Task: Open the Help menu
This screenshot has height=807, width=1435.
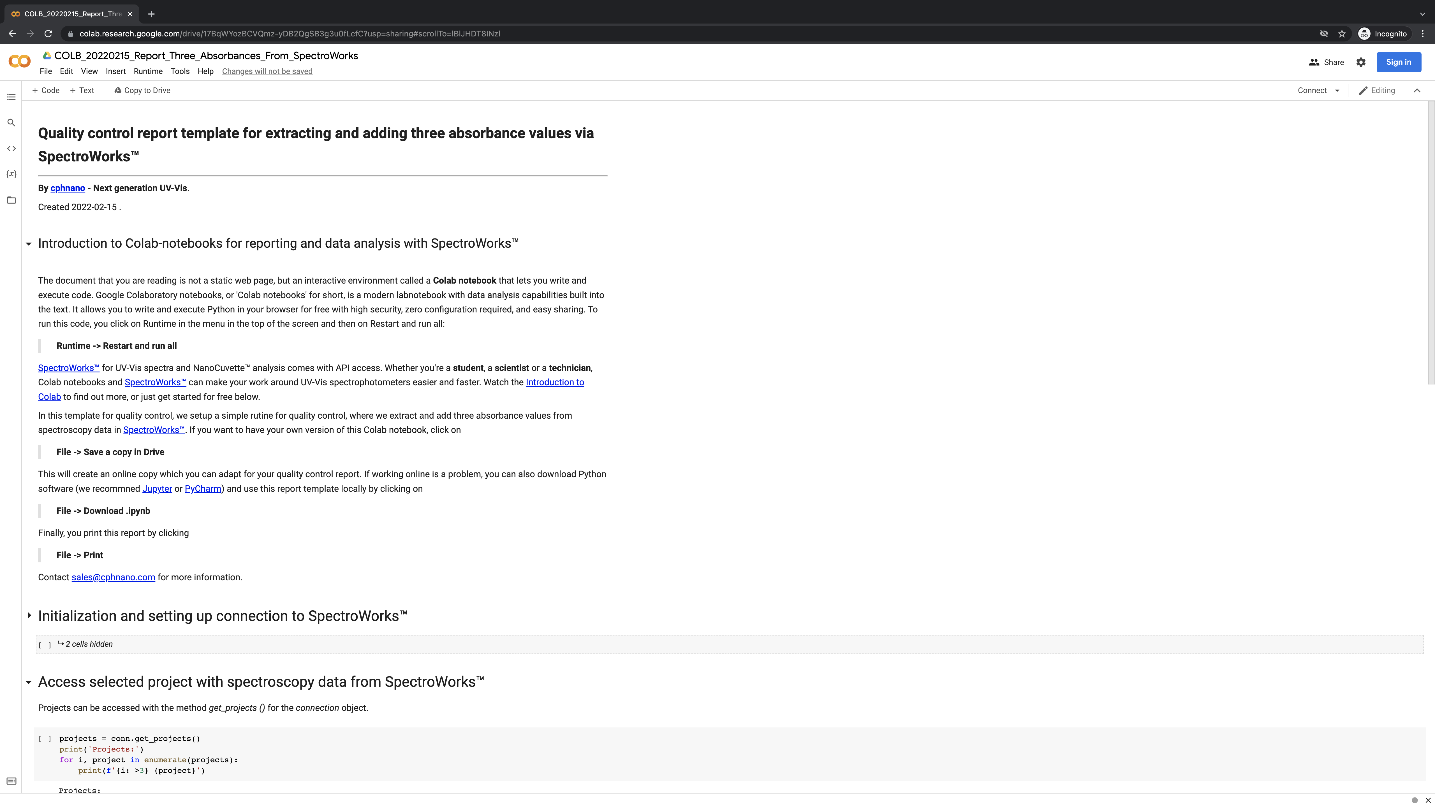Action: (x=205, y=71)
